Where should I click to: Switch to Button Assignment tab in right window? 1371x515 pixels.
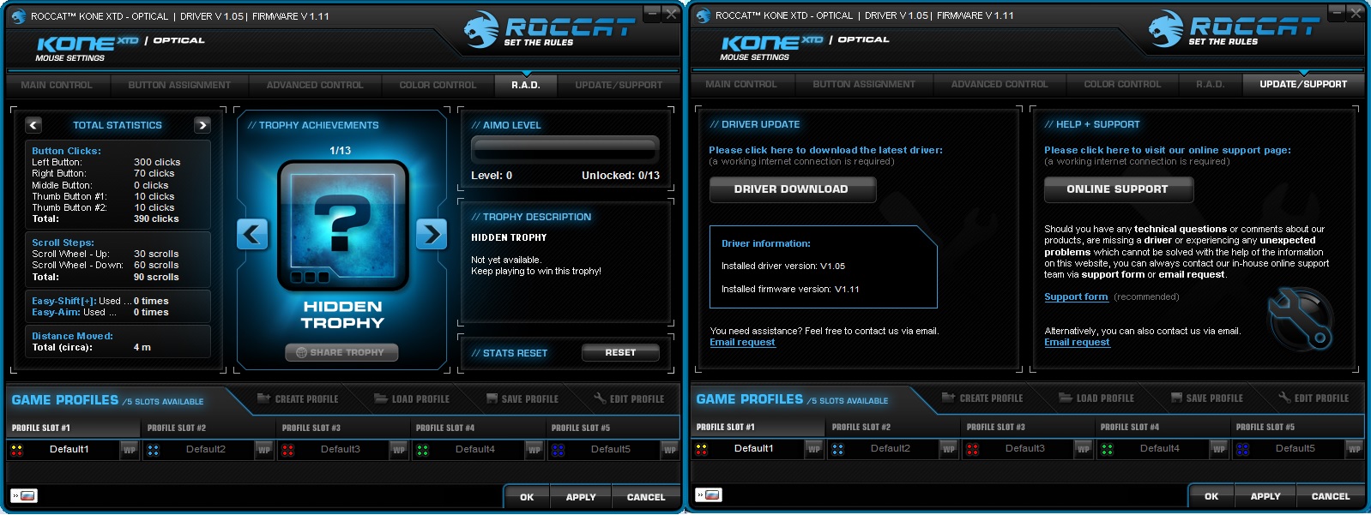(x=864, y=84)
